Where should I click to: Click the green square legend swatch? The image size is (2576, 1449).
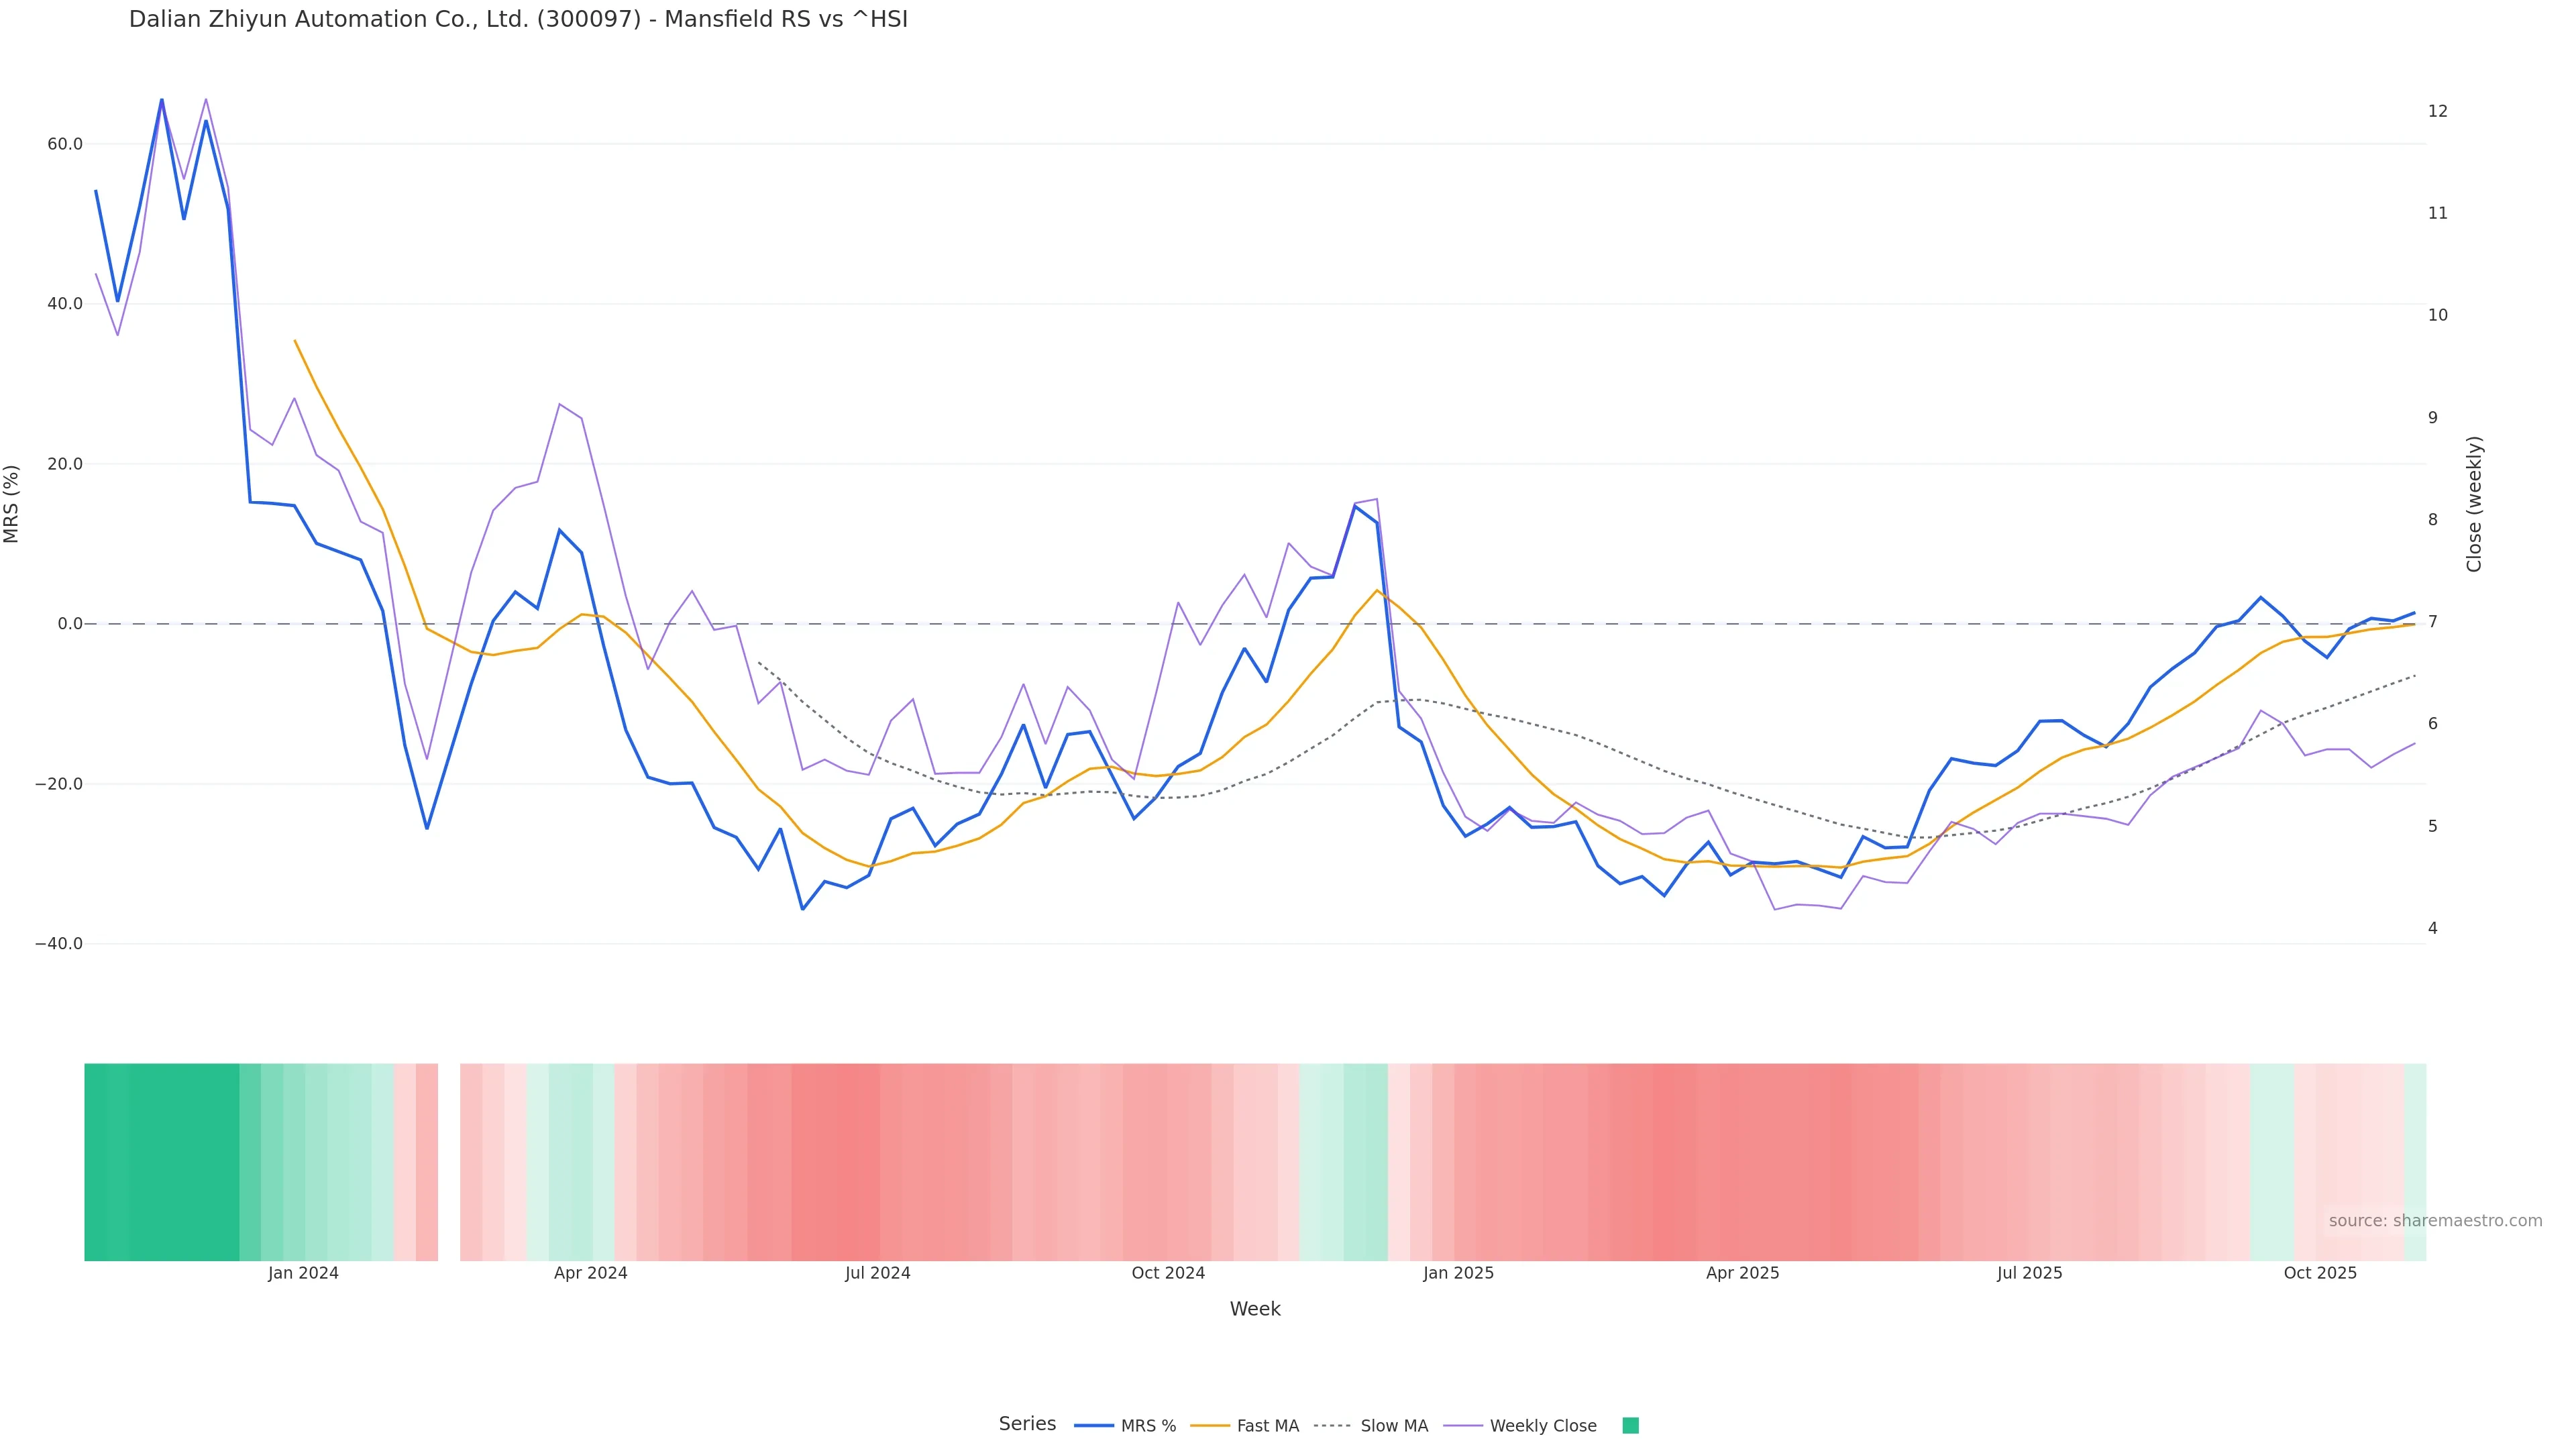click(1630, 1426)
